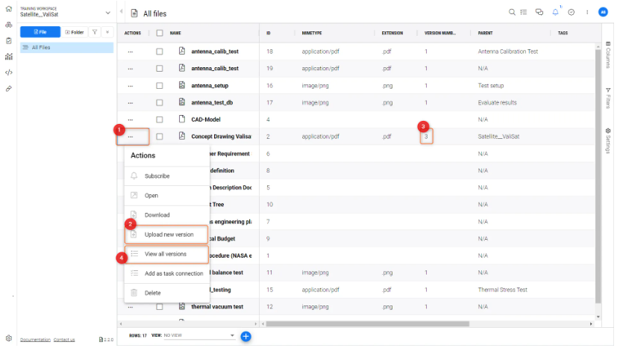Image resolution: width=623 pixels, height=351 pixels.
Task: Open the Contact us link
Action: pos(64,340)
